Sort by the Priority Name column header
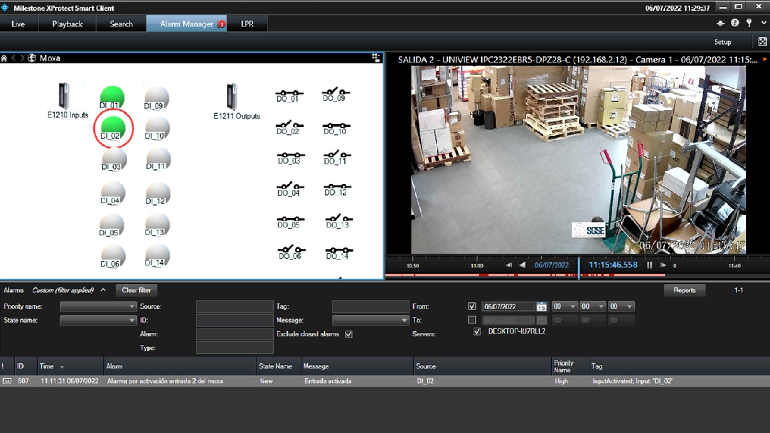This screenshot has width=770, height=433. pyautogui.click(x=570, y=366)
